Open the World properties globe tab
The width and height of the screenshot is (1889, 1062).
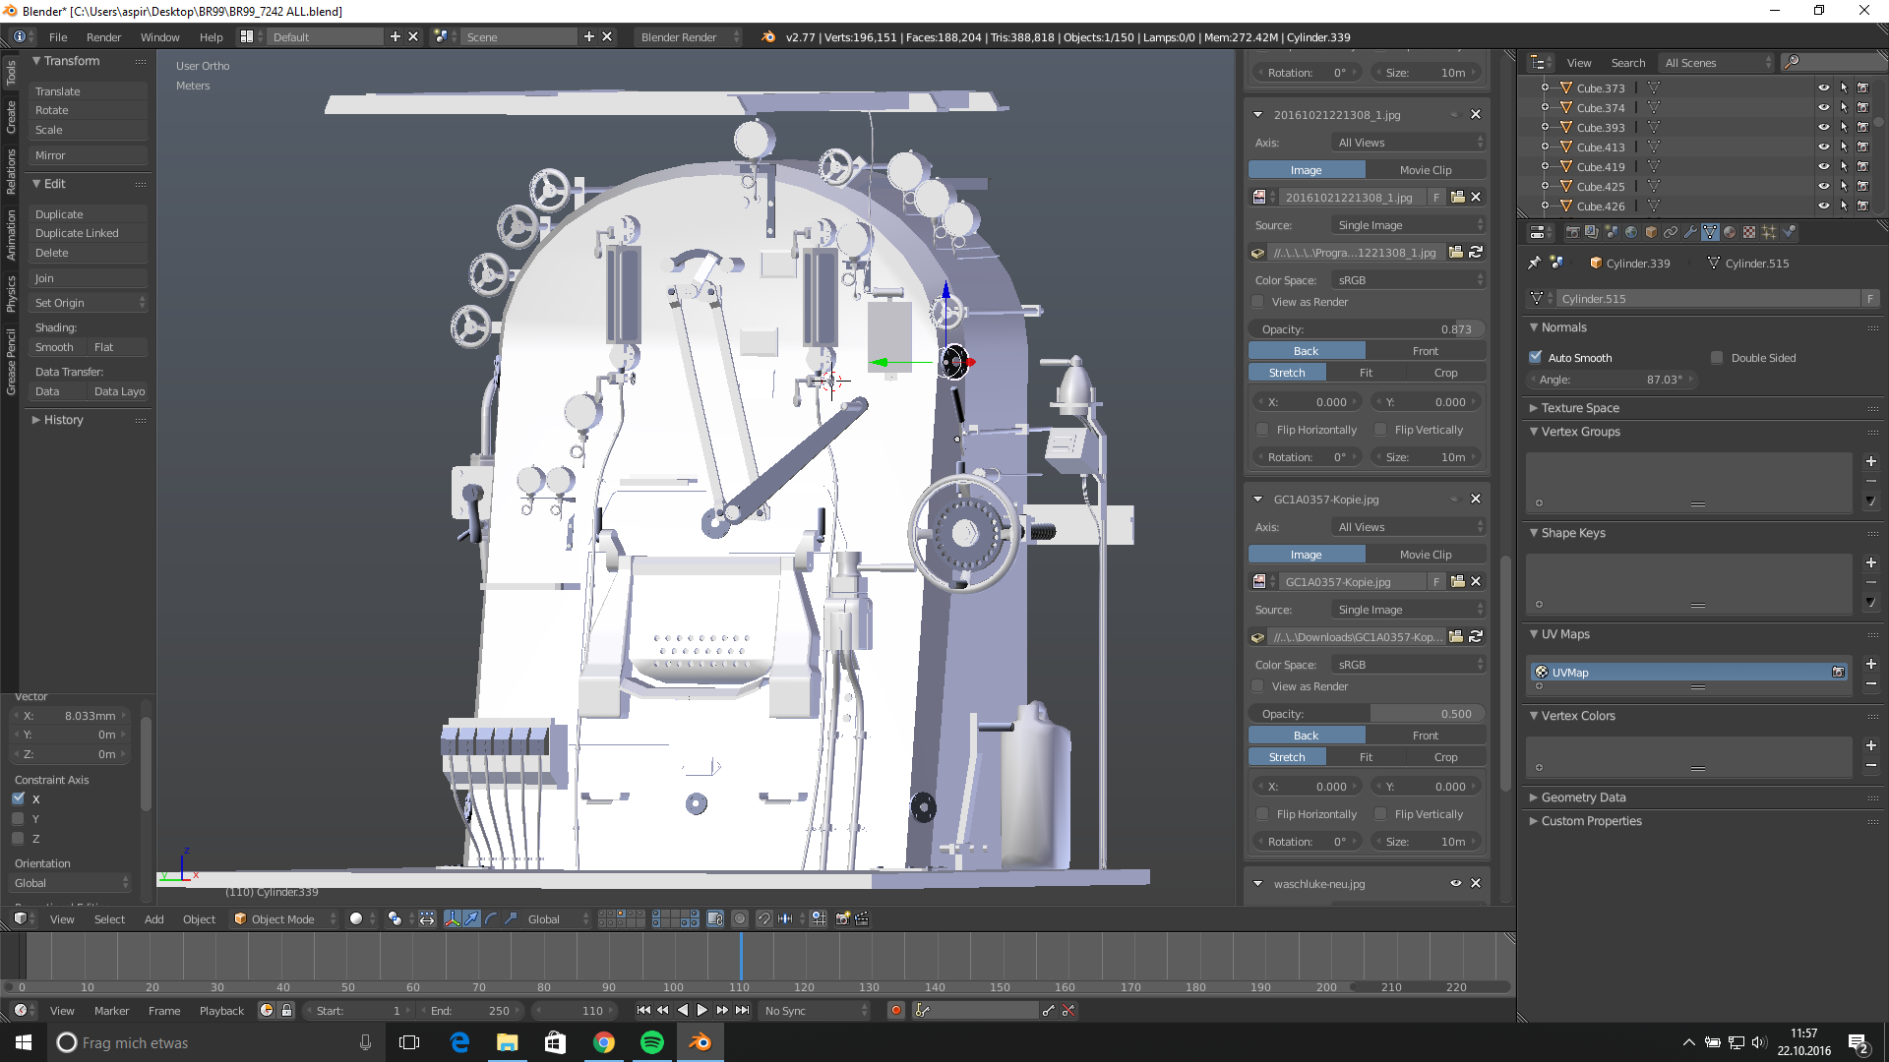[1631, 232]
